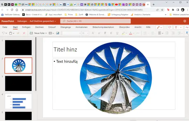Click the Neue Folie button
Image resolution: width=189 pixels, height=121 pixels.
coord(37,33)
